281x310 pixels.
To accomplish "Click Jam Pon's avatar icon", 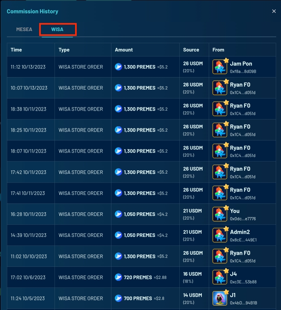I will pos(220,67).
